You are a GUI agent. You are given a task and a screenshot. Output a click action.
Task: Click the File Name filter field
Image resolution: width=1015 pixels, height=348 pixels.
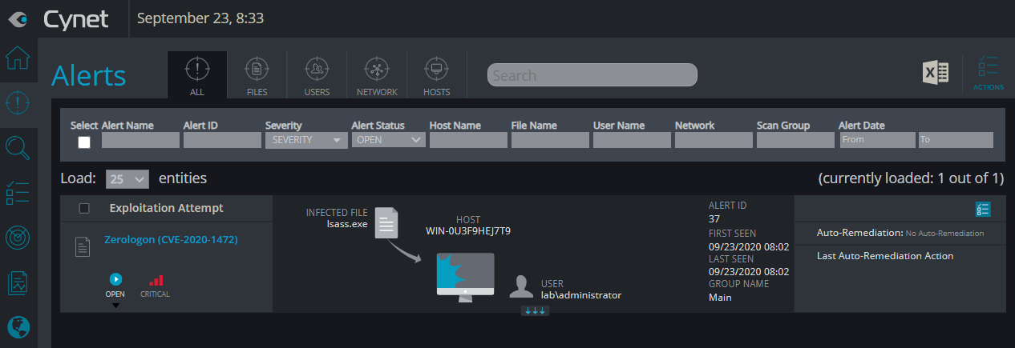550,140
